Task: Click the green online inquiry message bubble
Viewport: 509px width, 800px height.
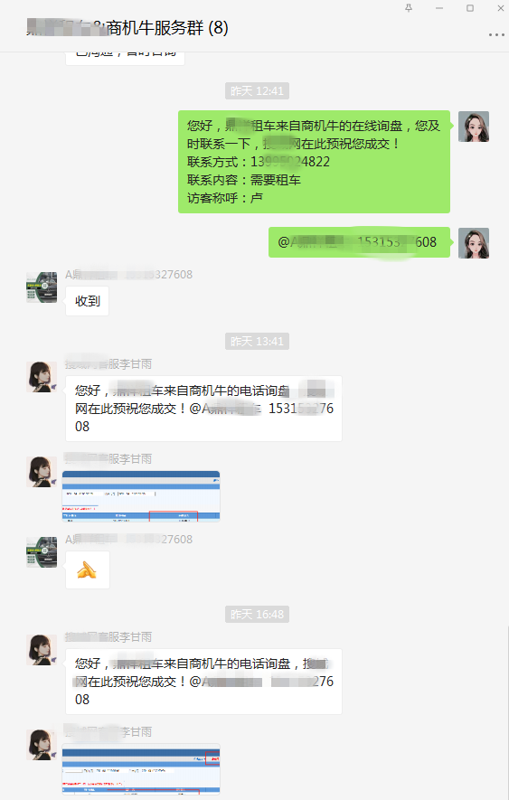Action: click(314, 162)
